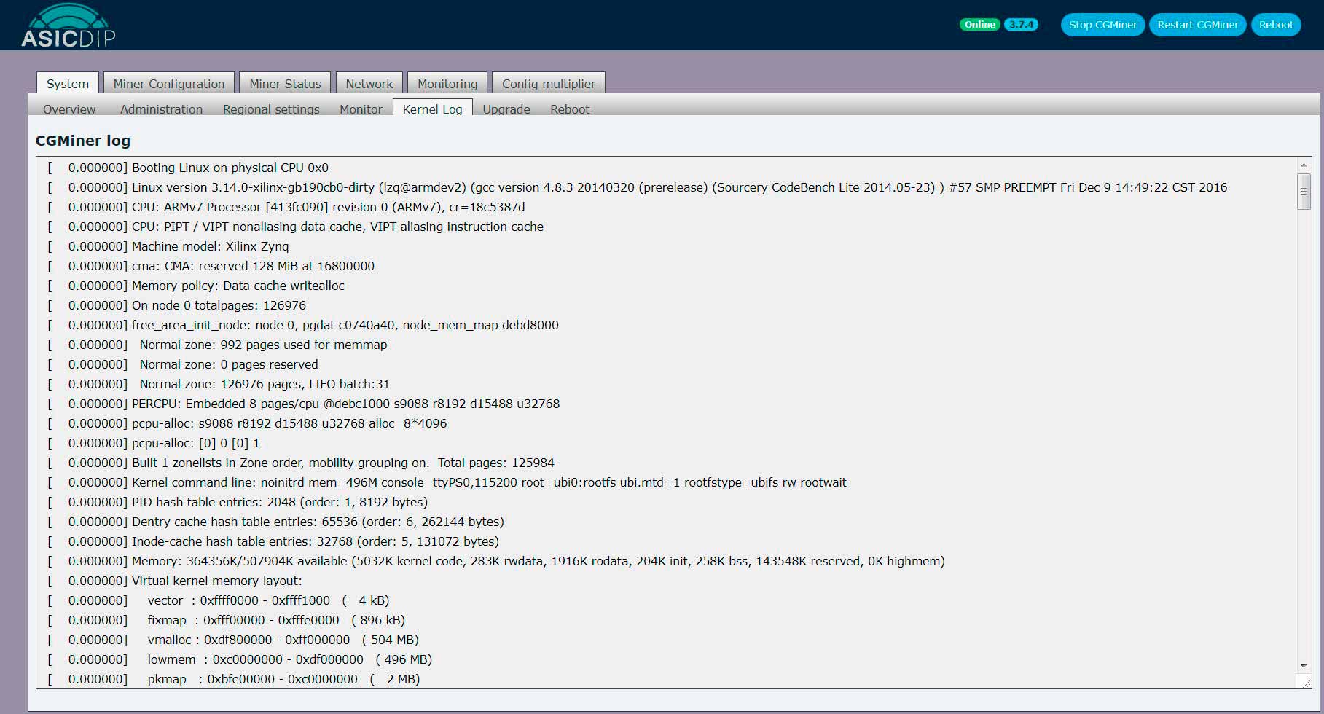Screen dimensions: 1324x714
Task: Click the 'Machine model: Xilinx Zynq' line
Action: pyautogui.click(x=168, y=246)
